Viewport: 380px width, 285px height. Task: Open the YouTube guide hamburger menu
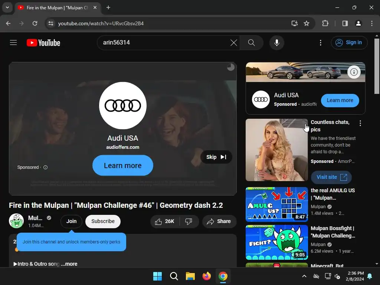[x=13, y=43]
